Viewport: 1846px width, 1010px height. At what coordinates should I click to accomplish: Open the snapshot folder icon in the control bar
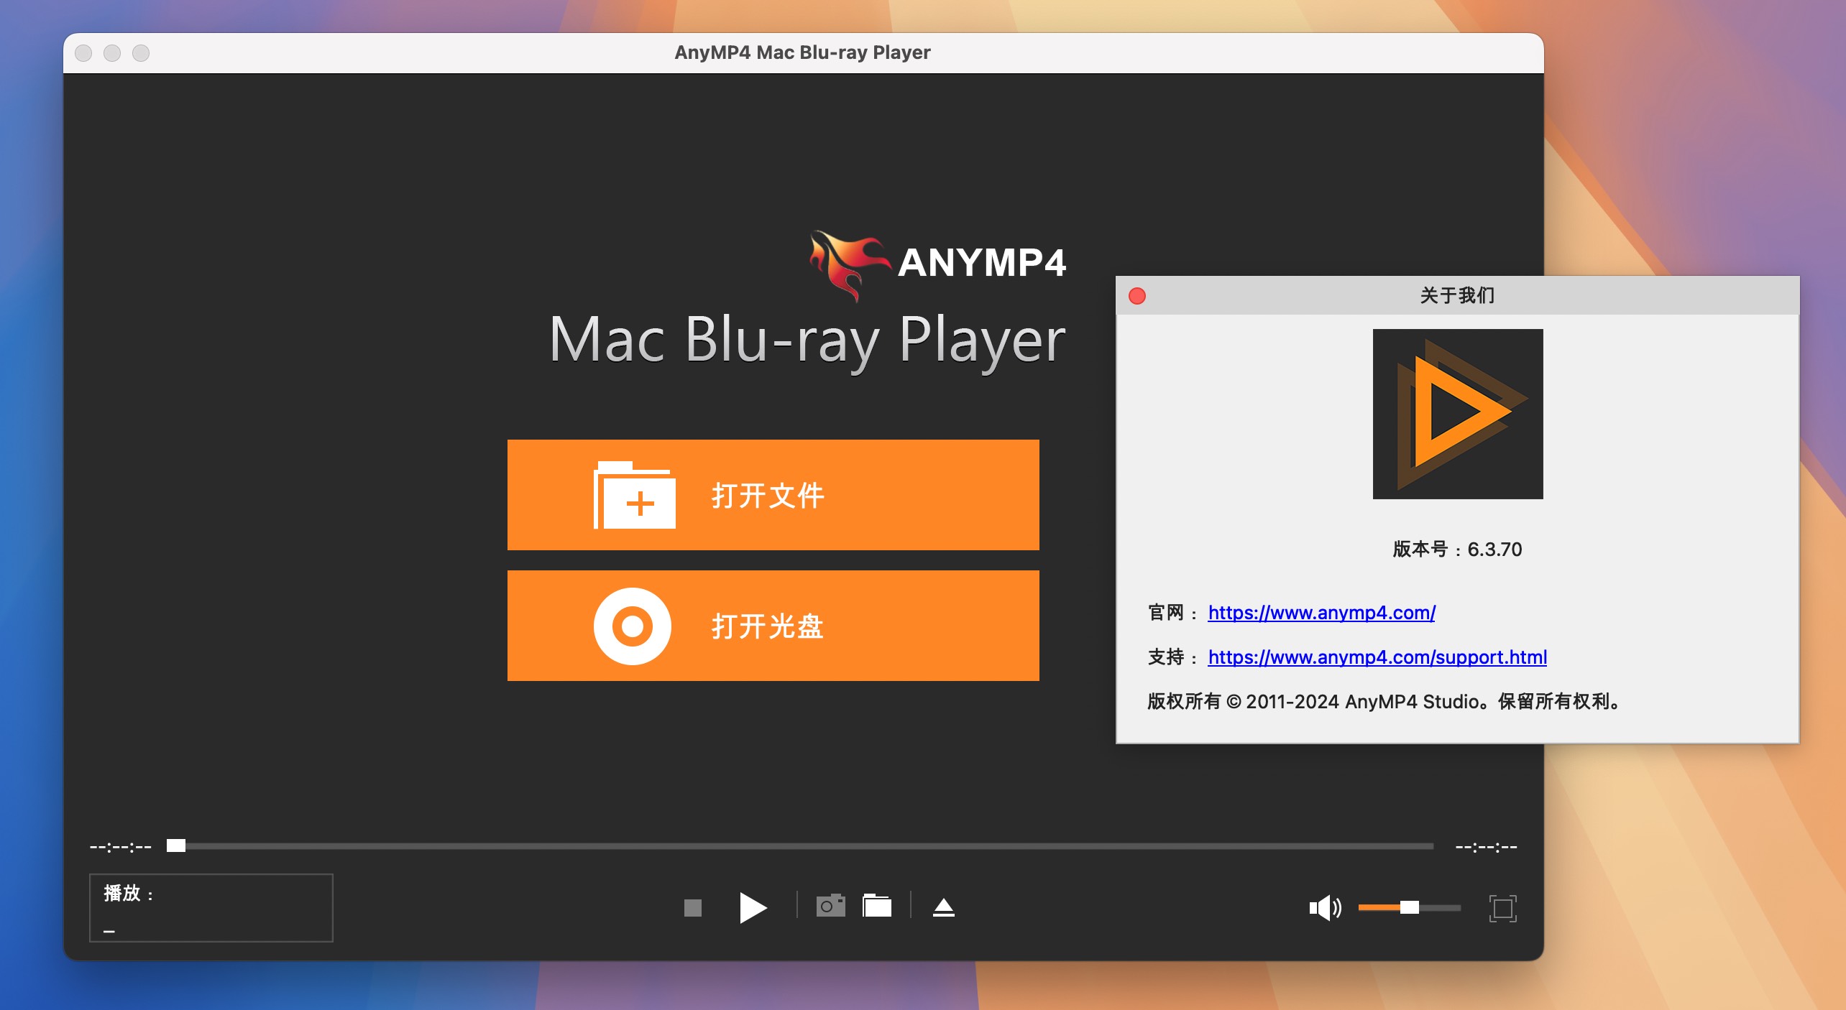click(x=877, y=907)
